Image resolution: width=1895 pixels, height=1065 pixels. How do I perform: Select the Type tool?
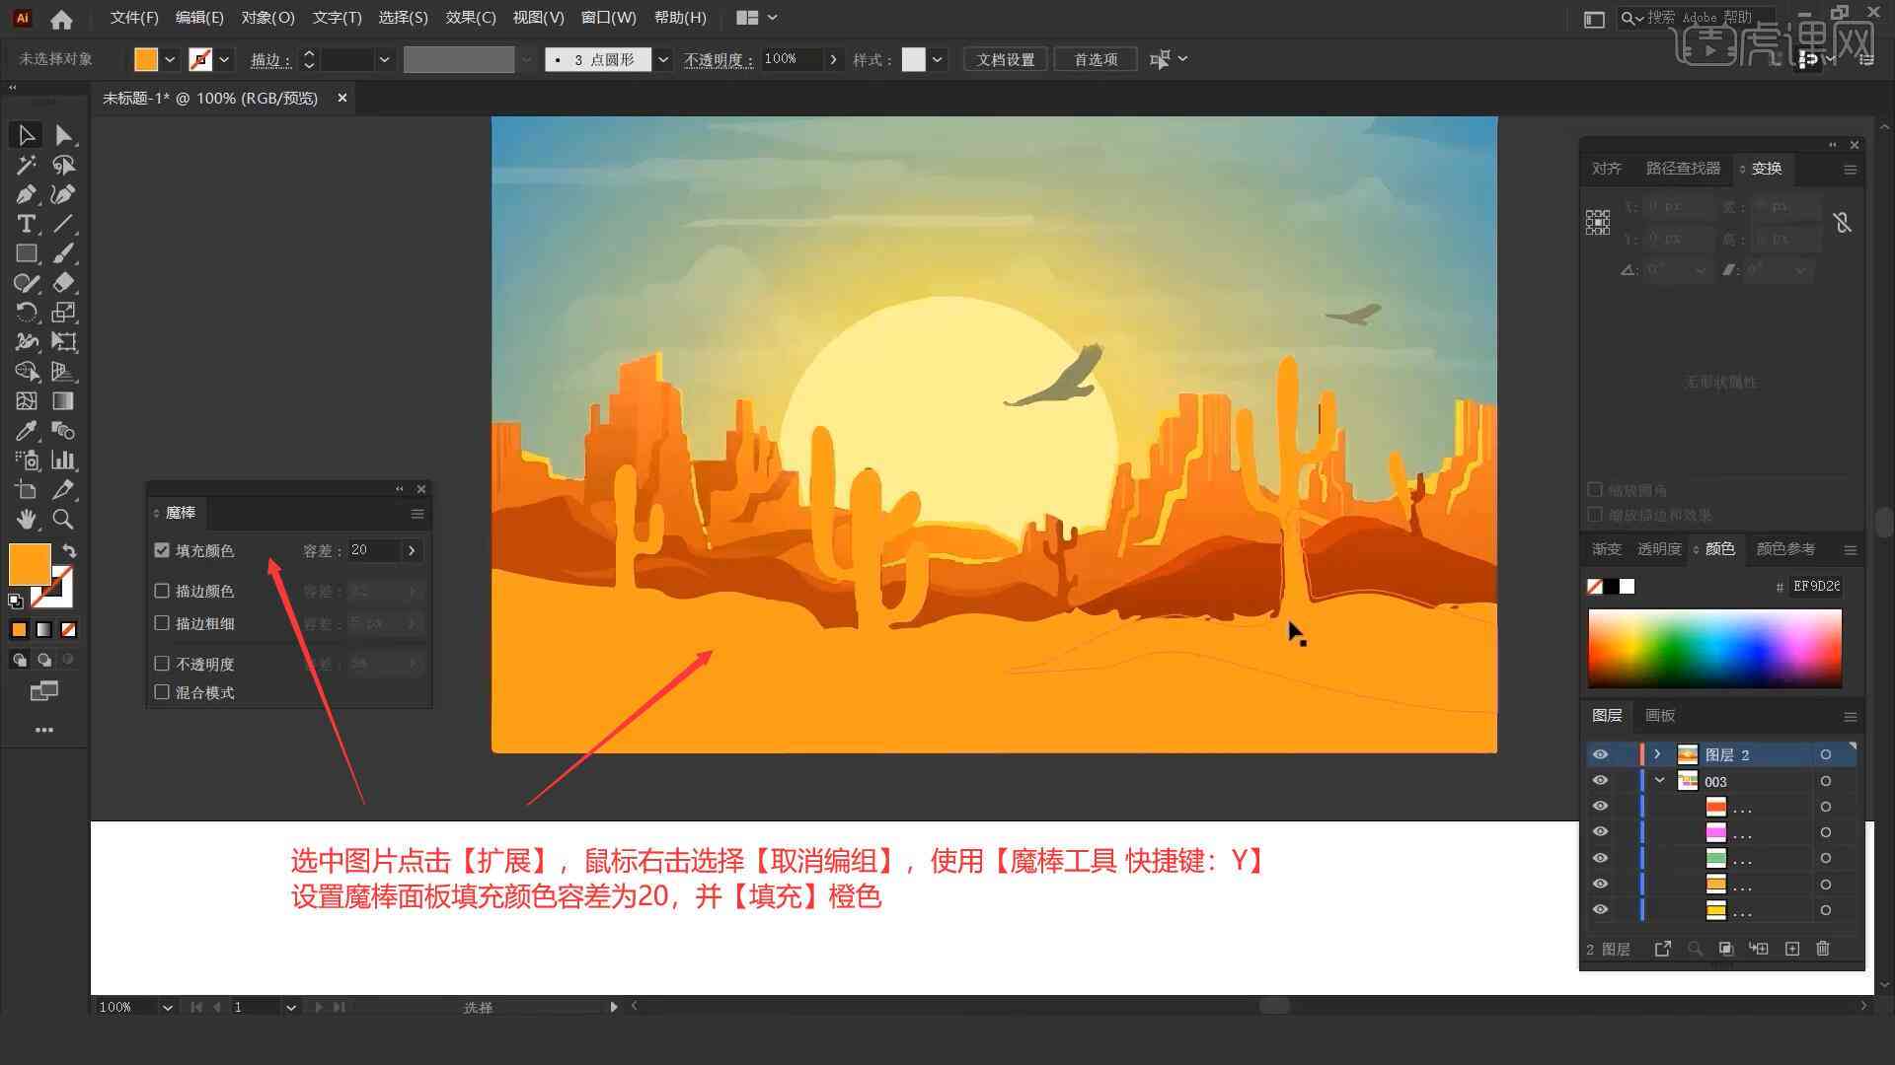(24, 222)
